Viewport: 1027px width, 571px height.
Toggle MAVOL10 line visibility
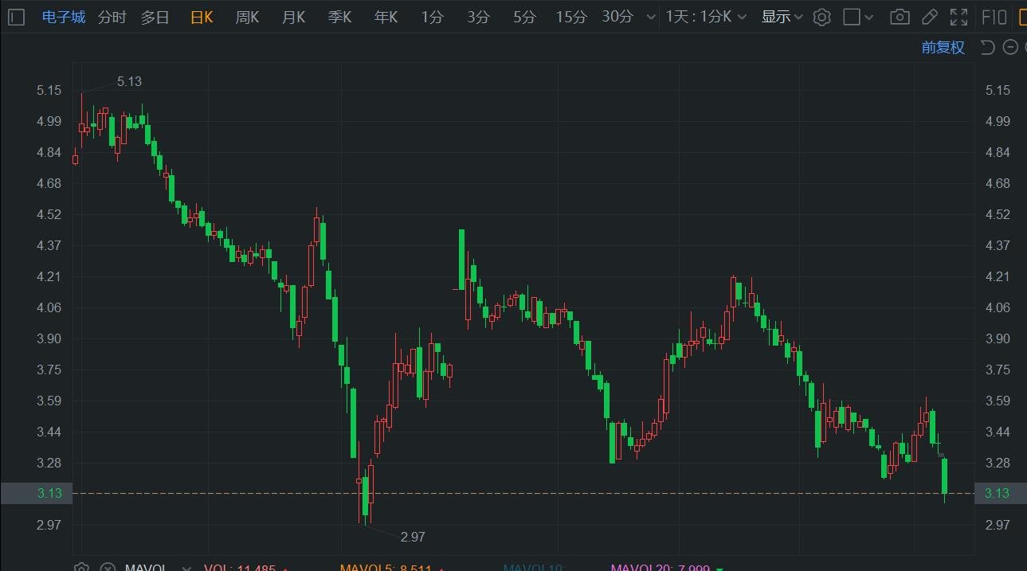point(534,568)
